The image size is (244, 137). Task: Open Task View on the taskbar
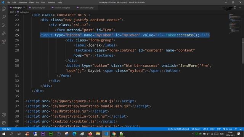pos(19,134)
